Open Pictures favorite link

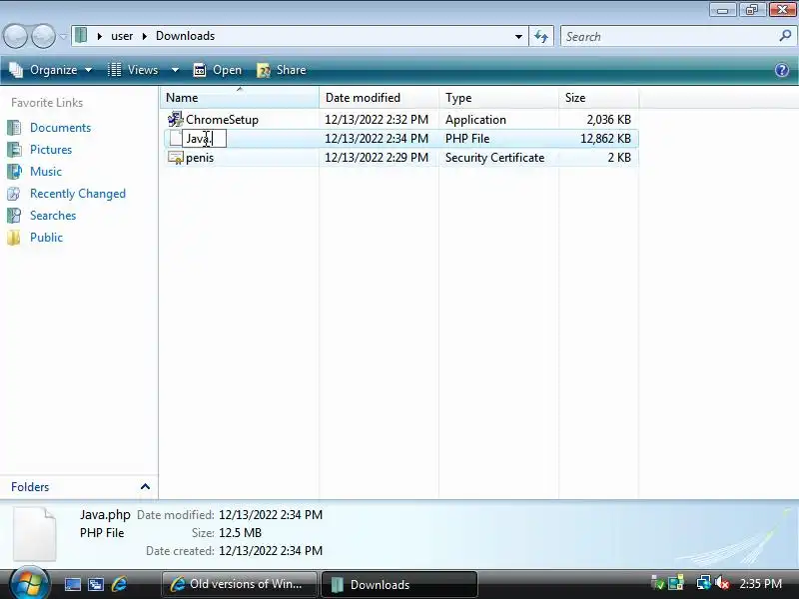51,150
